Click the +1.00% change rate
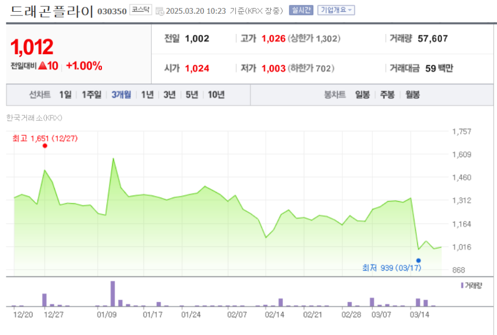Viewport: 497px width, 335px height. (84, 66)
